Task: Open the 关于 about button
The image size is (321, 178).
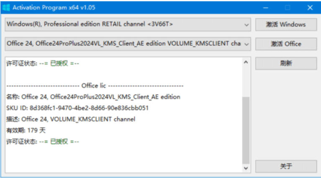Action: pyautogui.click(x=286, y=166)
